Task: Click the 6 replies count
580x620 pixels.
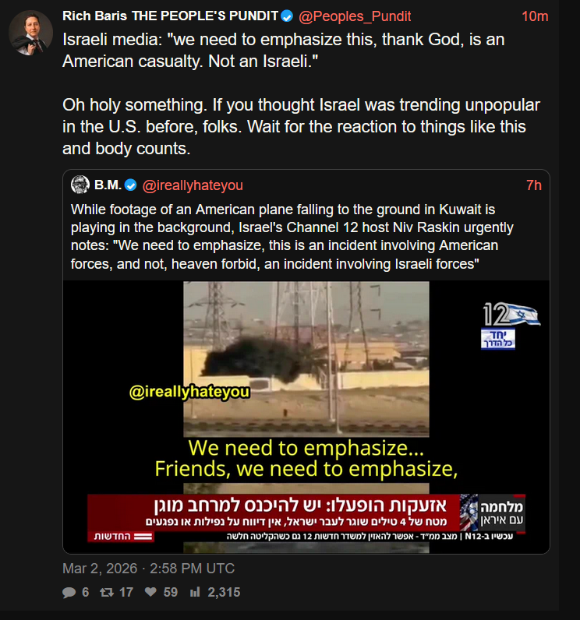Action: [86, 592]
